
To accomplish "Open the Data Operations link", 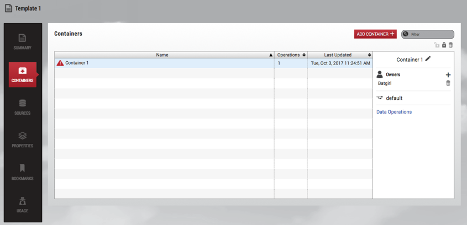I will (x=394, y=112).
